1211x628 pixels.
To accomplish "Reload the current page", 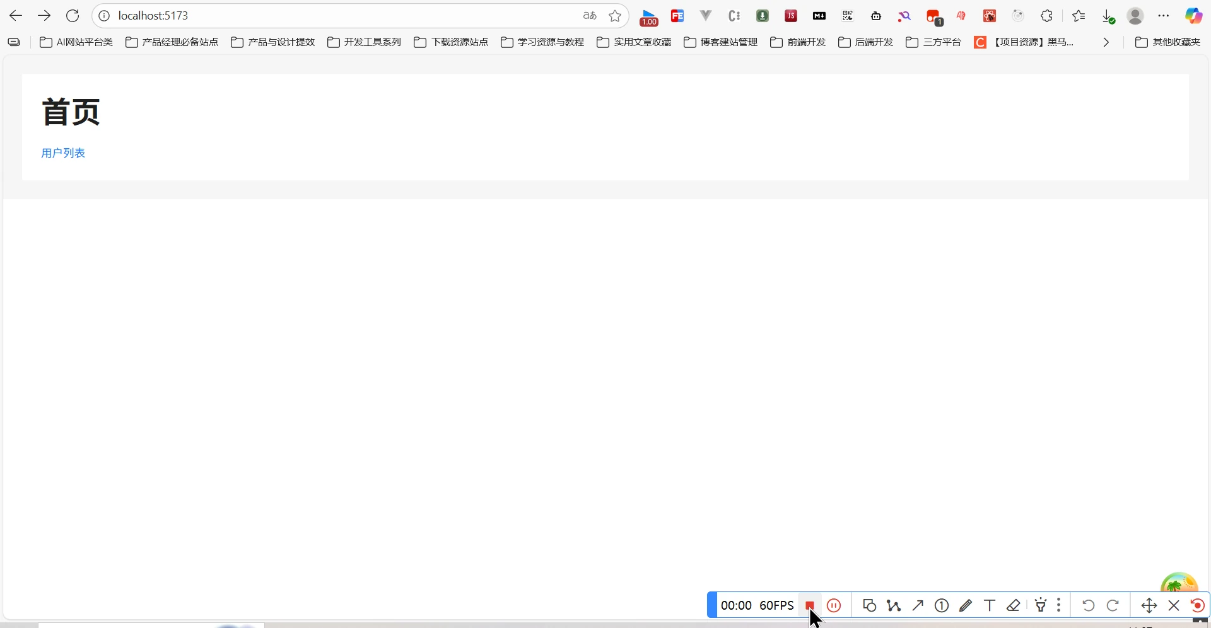I will coord(73,16).
